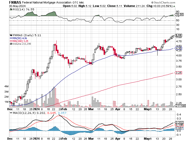Click the 0.202 MACD axis marker
The image size is (186, 141).
pos(179,123)
